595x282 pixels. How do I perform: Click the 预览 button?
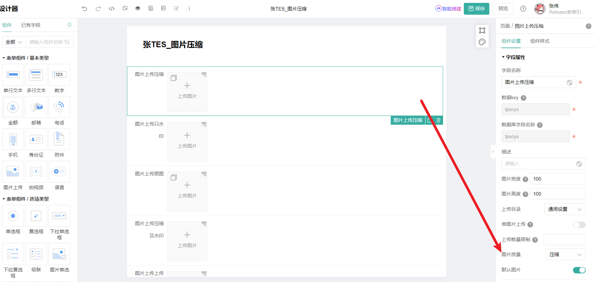click(x=503, y=9)
